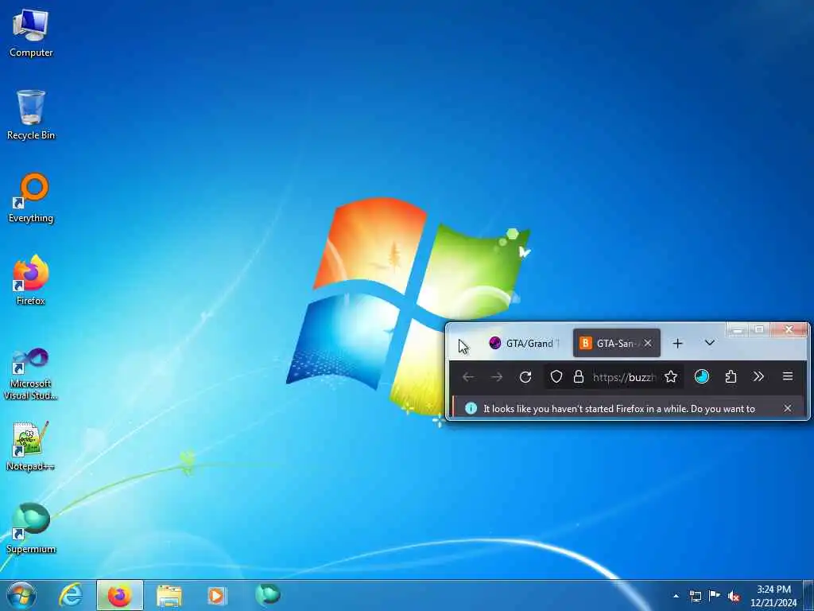Open the Recycle Bin desktop icon
814x611 pixels.
[31, 115]
